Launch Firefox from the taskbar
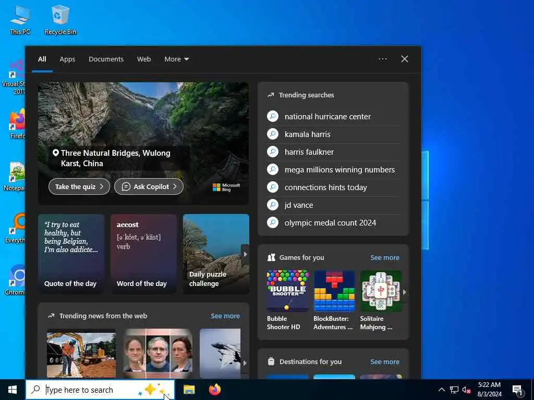This screenshot has height=400, width=534. coord(214,390)
